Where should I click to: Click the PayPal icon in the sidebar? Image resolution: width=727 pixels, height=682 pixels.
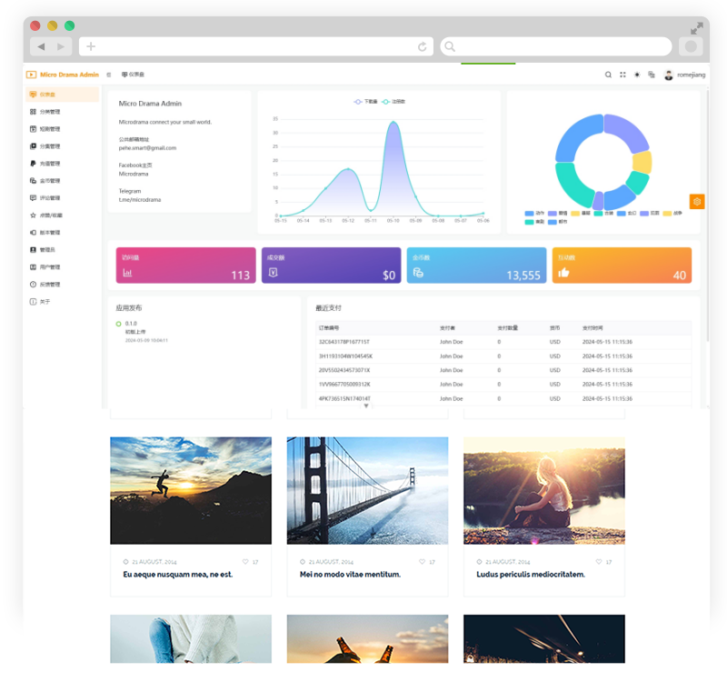(x=33, y=164)
